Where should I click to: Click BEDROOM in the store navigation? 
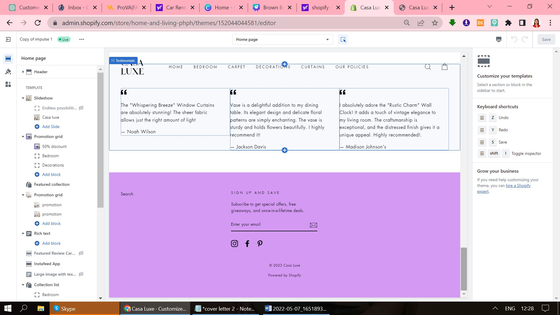pyautogui.click(x=205, y=67)
